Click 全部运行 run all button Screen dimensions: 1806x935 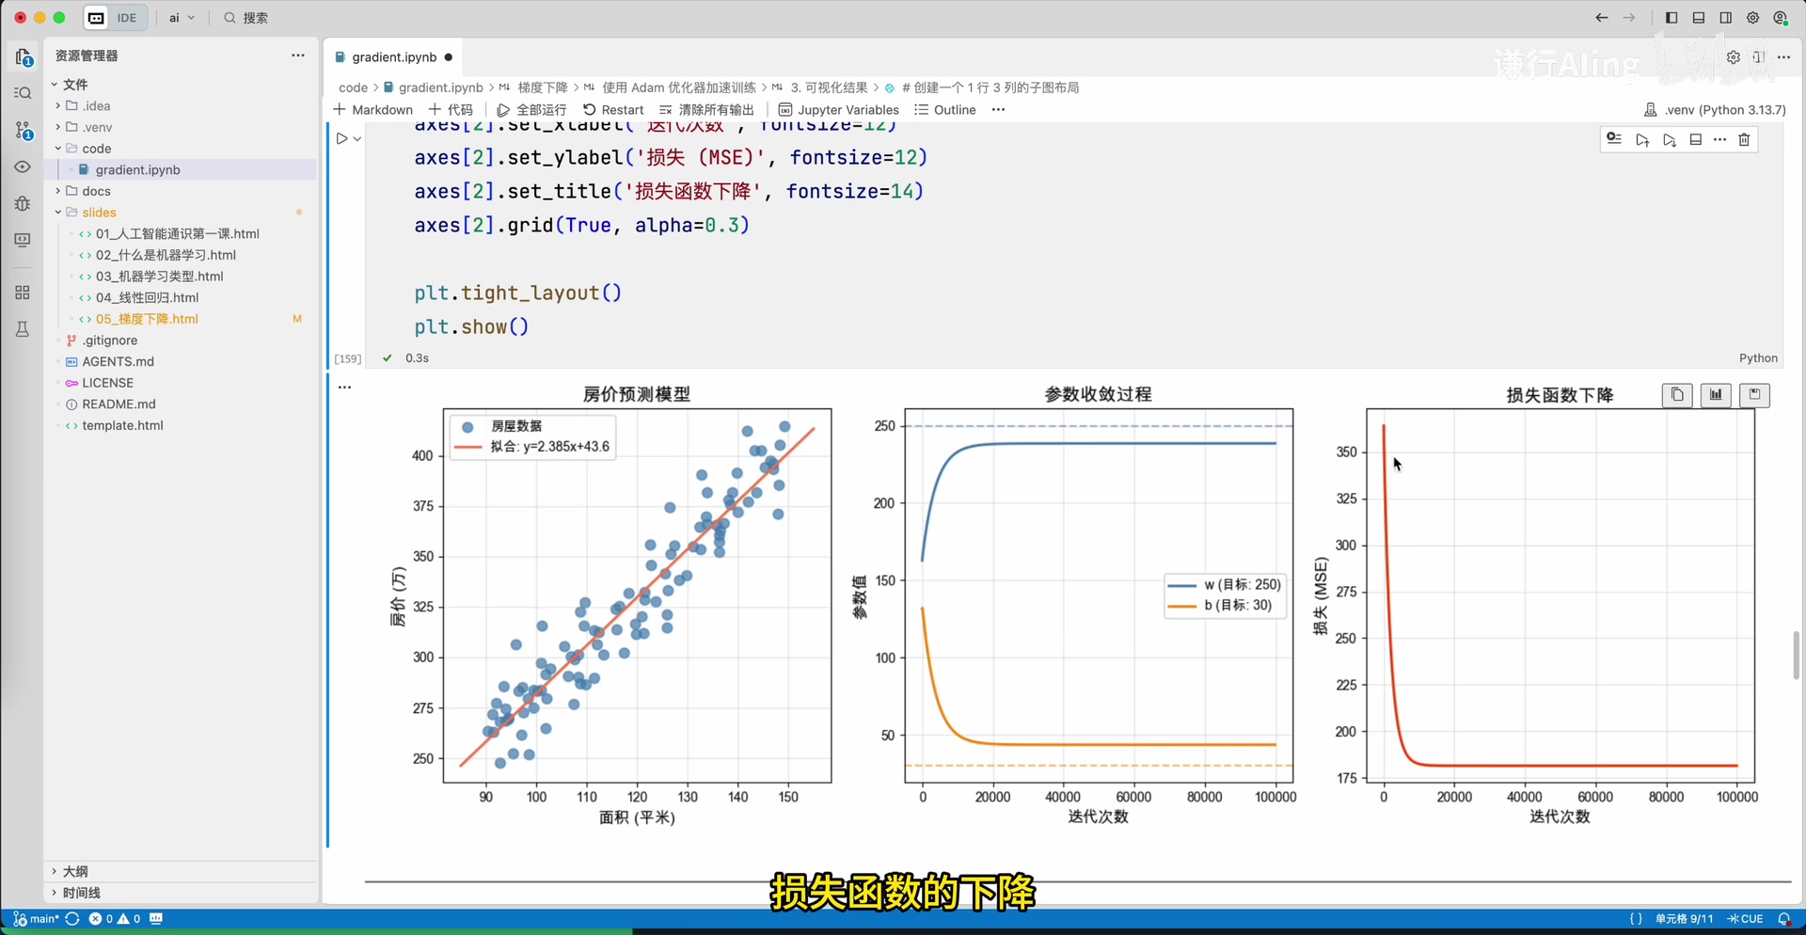coord(531,110)
